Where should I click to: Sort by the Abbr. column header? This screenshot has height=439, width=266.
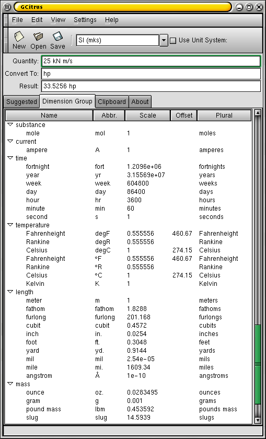pos(109,115)
